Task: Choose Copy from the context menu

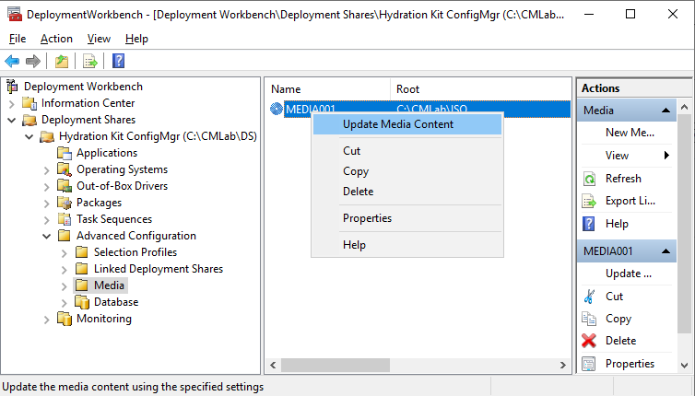Action: [407, 171]
